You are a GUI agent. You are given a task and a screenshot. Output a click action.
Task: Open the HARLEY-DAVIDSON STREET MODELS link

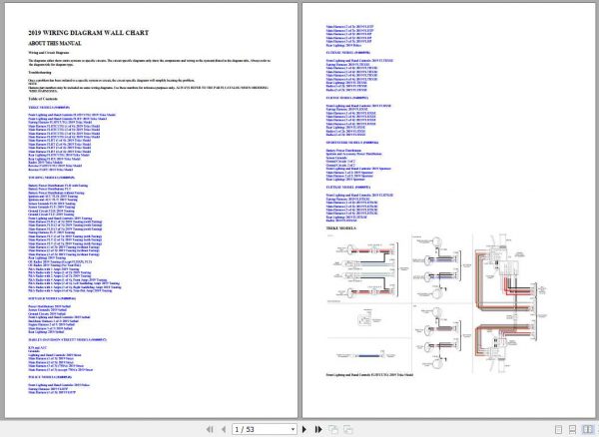[67, 339]
